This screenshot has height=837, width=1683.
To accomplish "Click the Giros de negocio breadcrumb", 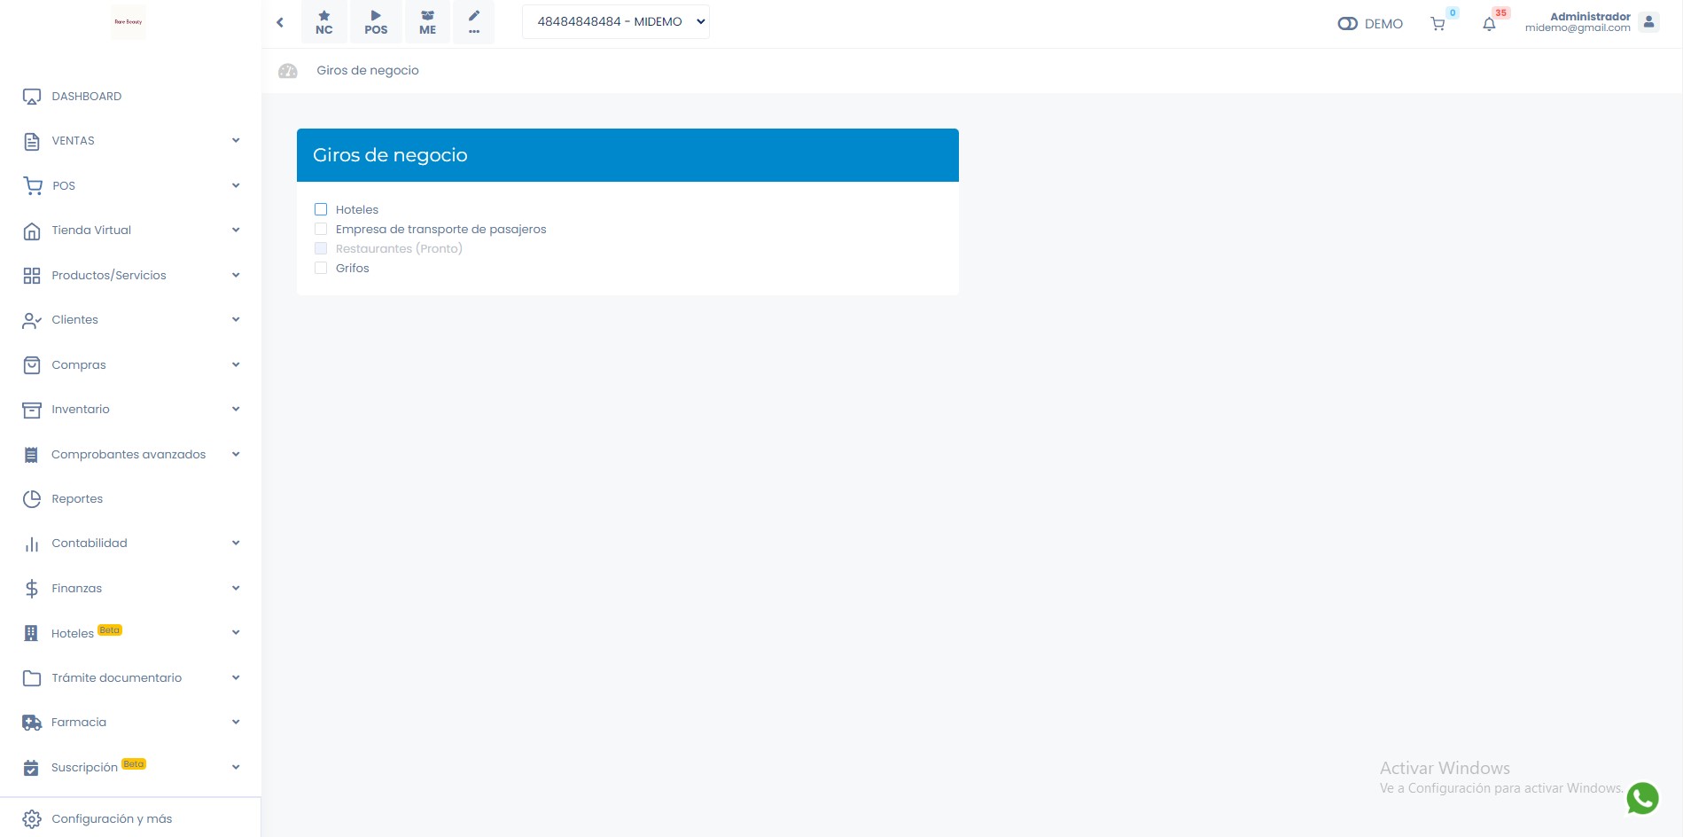I will click(368, 71).
